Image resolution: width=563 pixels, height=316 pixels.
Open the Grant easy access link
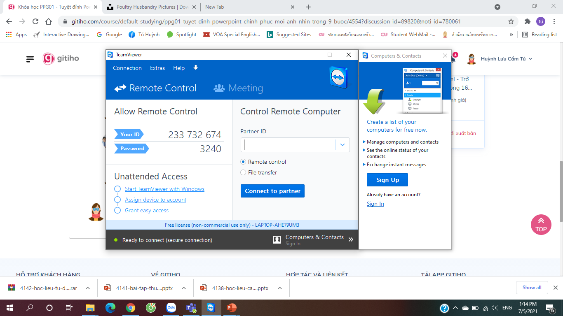pyautogui.click(x=147, y=210)
